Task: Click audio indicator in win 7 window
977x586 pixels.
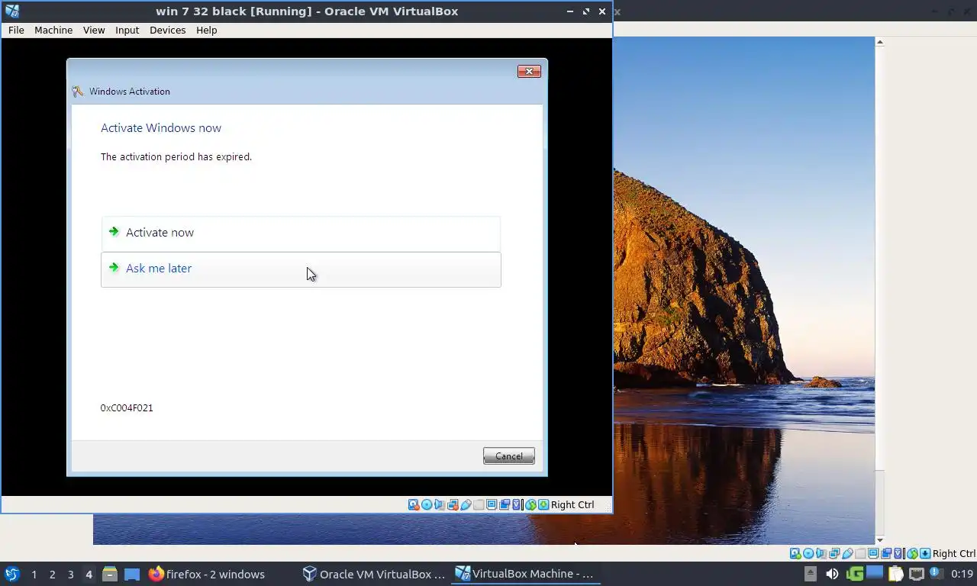Action: pyautogui.click(x=439, y=504)
